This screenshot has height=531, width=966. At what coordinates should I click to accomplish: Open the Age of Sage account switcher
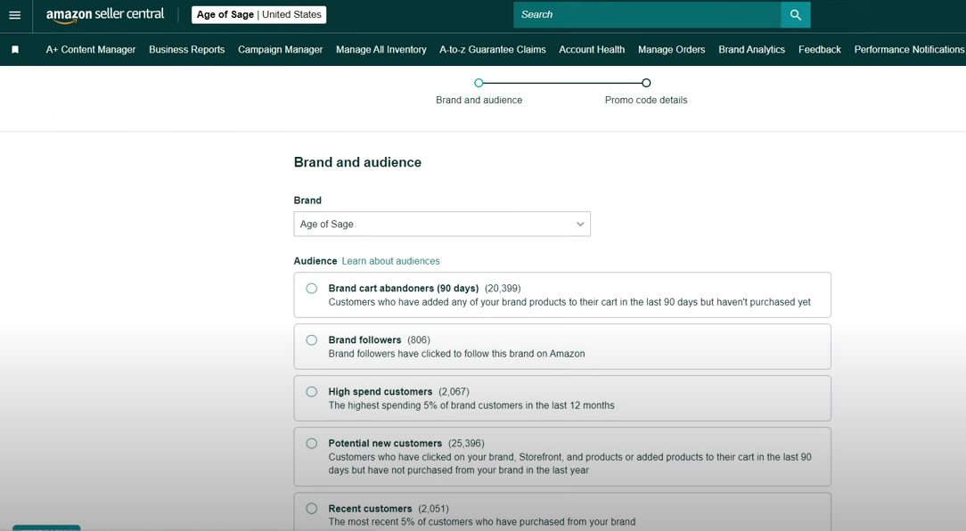pos(258,15)
